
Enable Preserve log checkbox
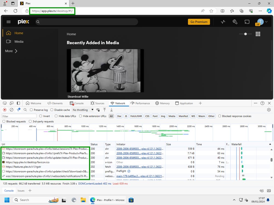click(31, 110)
